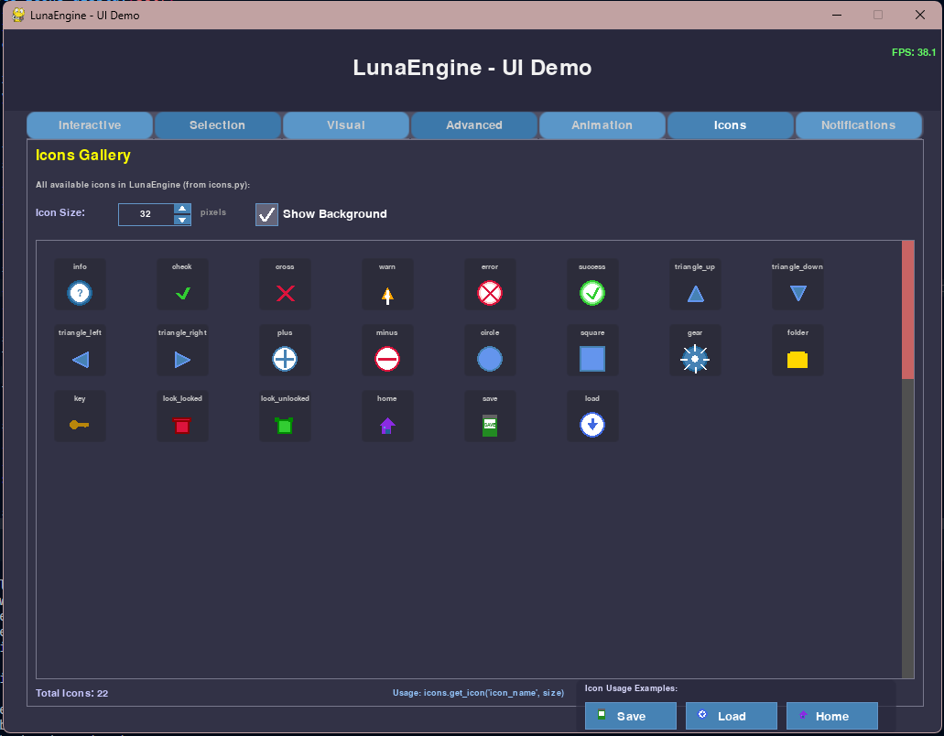944x736 pixels.
Task: Click the Save example button
Action: [x=630, y=716]
